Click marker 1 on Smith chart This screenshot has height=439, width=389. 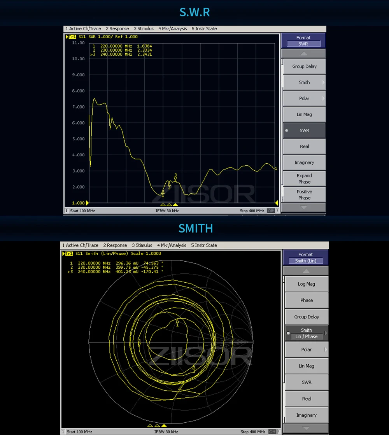177,322
